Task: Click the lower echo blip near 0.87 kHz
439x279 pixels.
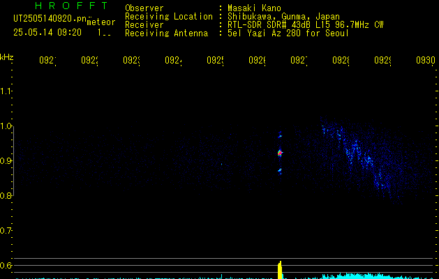Action: point(280,170)
